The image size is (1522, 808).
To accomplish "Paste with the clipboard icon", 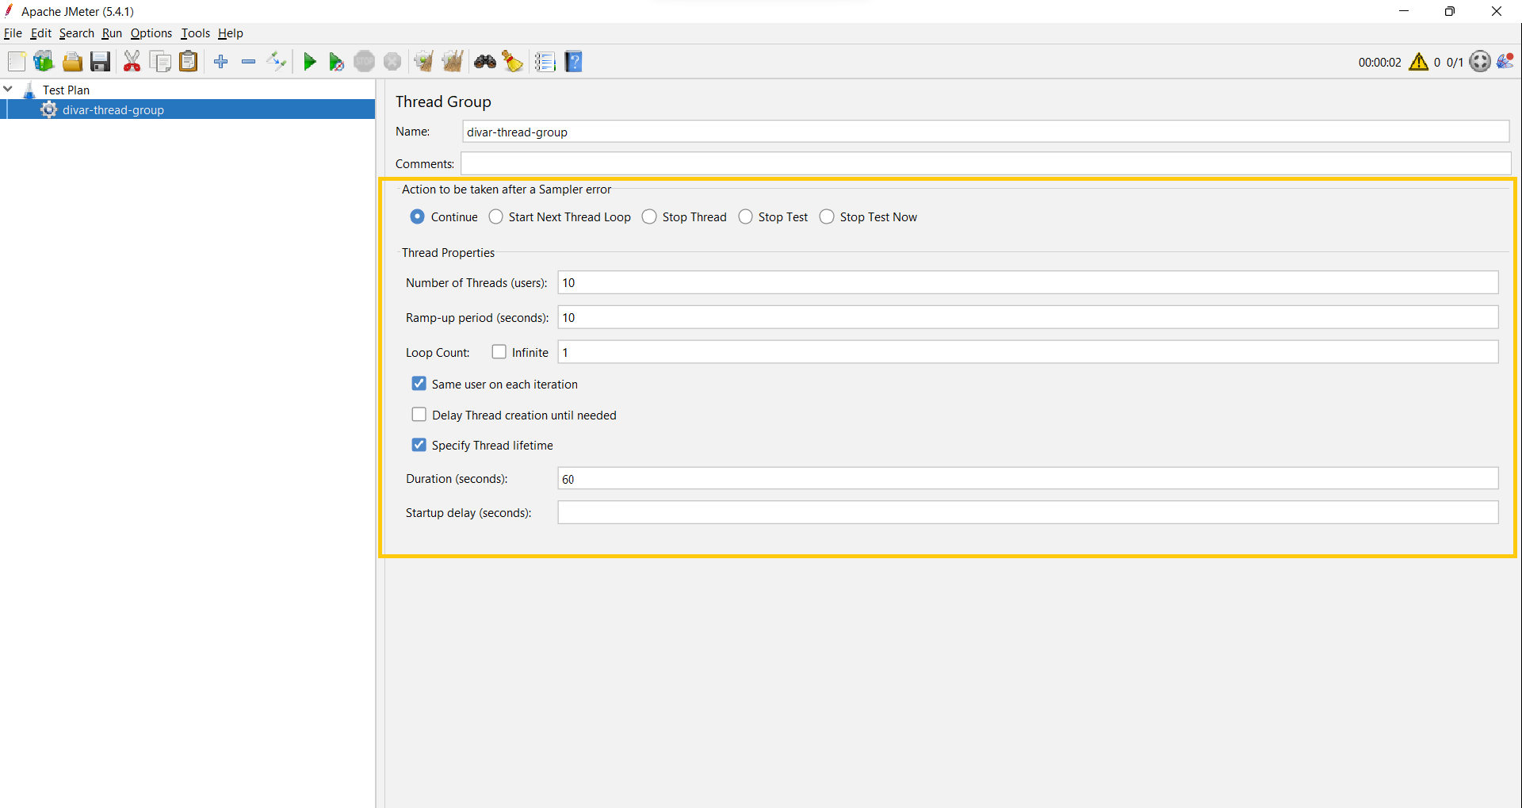I will (189, 62).
